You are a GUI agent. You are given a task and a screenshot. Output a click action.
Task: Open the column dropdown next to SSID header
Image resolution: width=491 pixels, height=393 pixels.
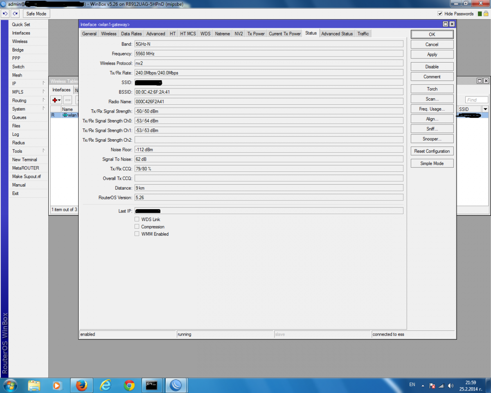485,109
